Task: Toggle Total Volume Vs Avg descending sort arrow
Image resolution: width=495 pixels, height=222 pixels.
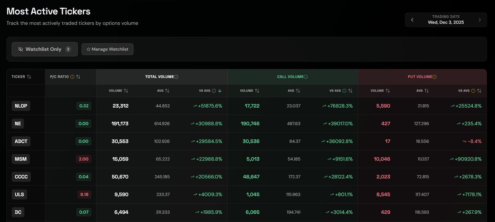Action: [220, 90]
